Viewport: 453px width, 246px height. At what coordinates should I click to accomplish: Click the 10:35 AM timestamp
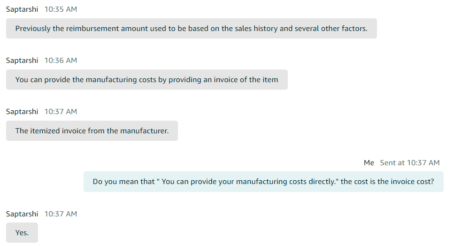coord(61,9)
